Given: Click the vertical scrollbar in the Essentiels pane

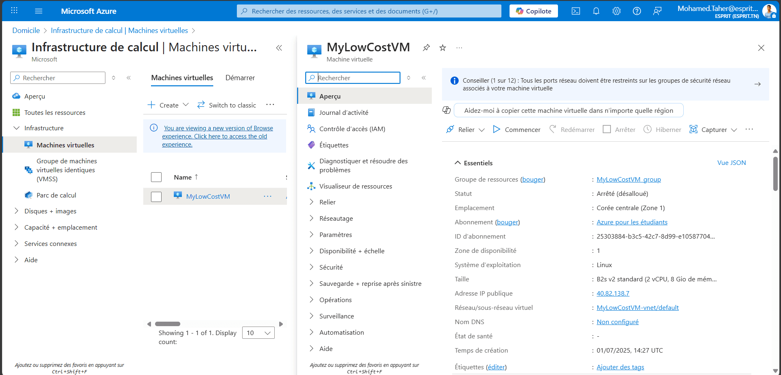Looking at the screenshot, I should point(775,173).
